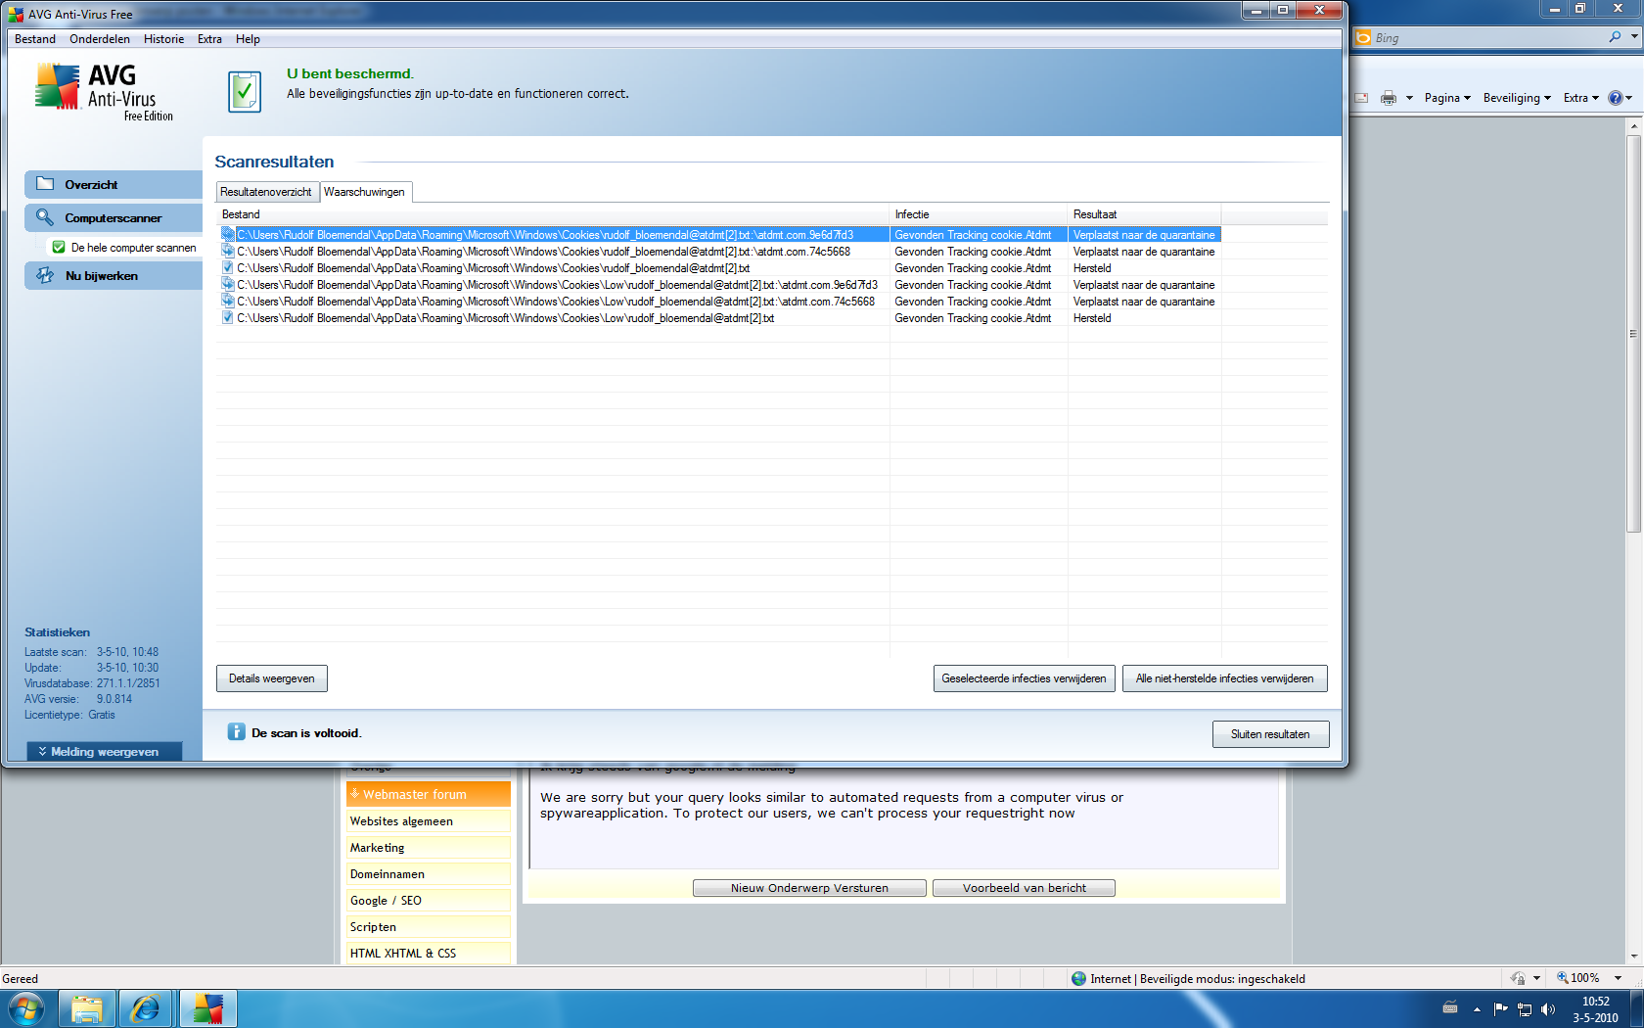Click the Bestand column header
This screenshot has height=1028, width=1644.
(553, 214)
